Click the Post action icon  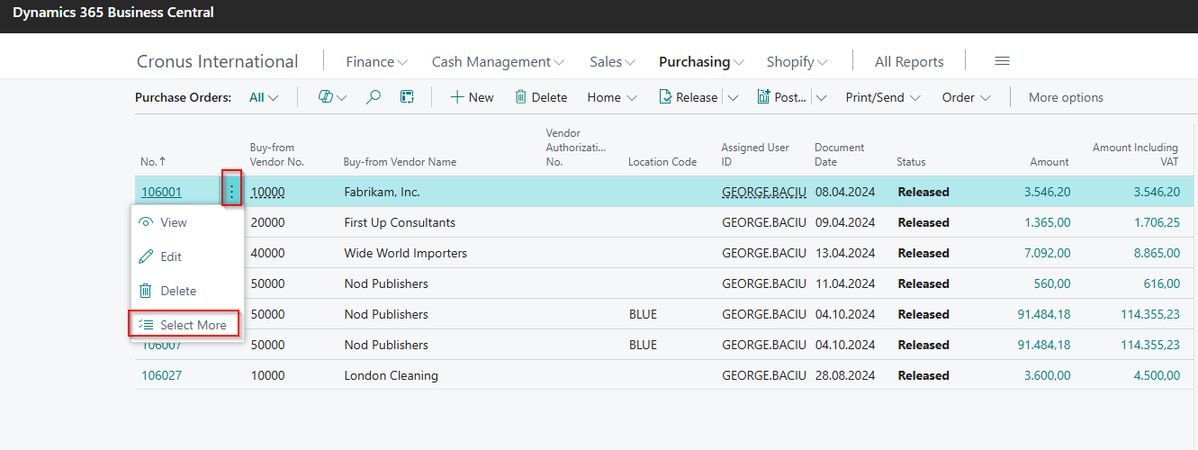763,97
